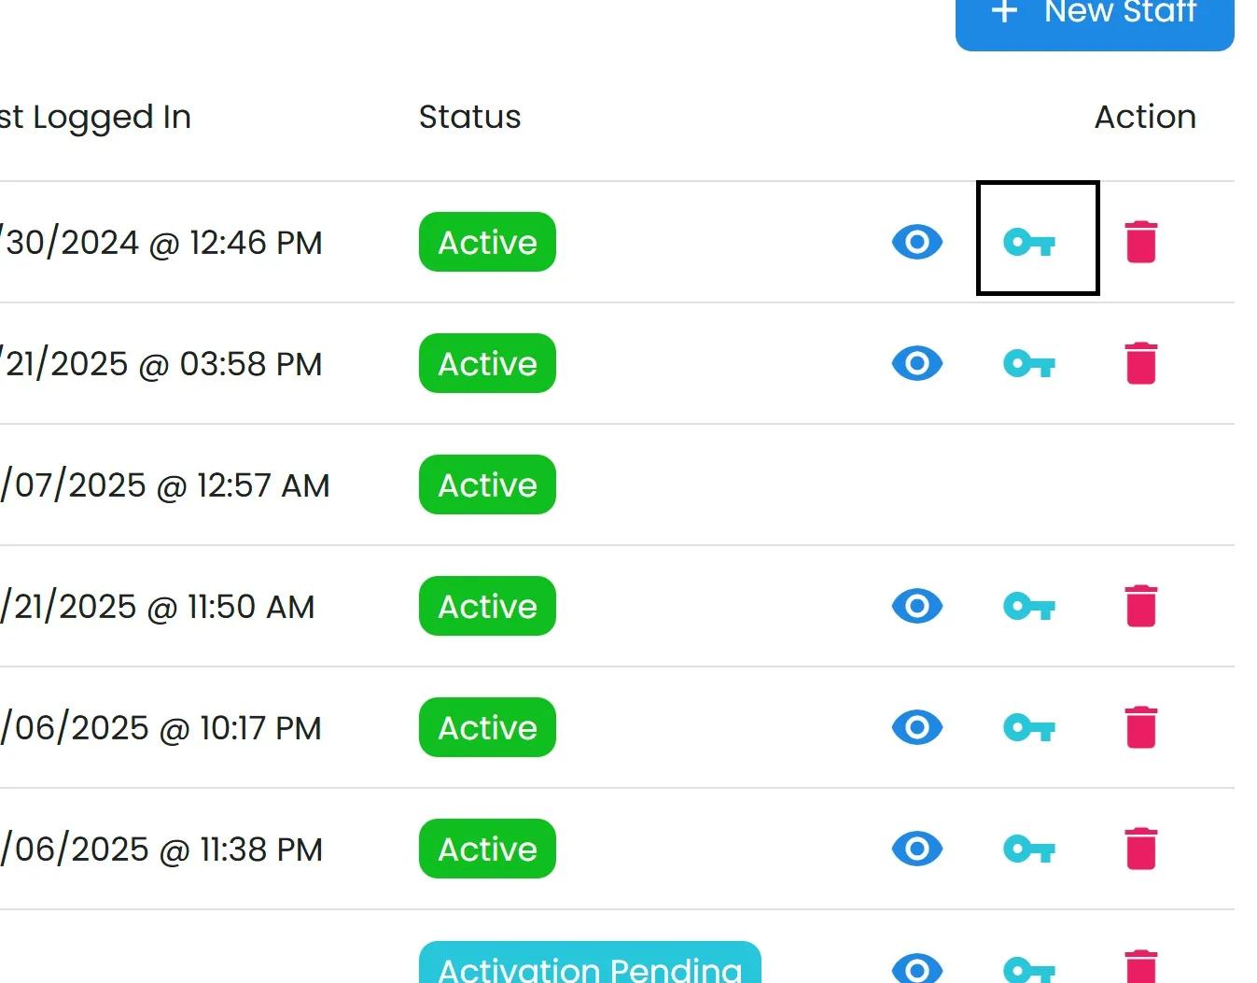Click key icon for 11:50 AM row
The image size is (1257, 983).
click(x=1029, y=607)
